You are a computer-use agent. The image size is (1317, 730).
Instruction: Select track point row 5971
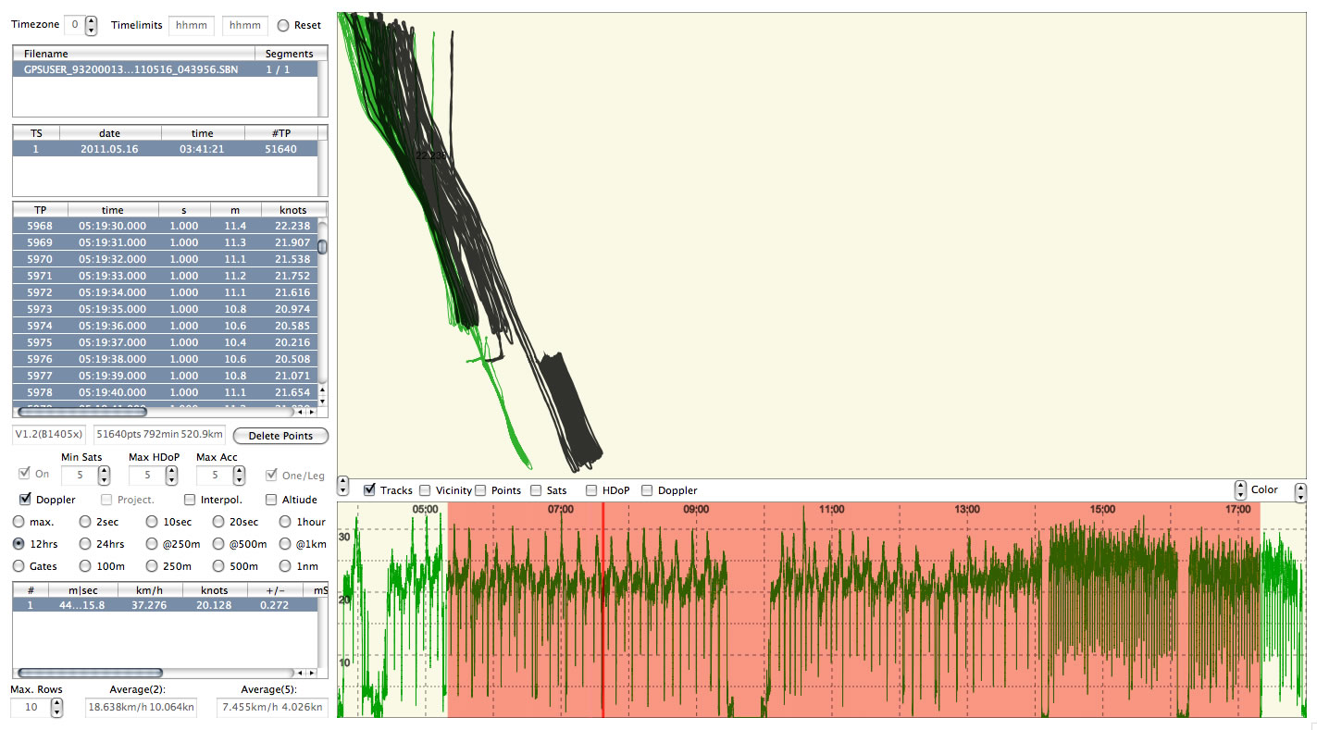tap(165, 276)
